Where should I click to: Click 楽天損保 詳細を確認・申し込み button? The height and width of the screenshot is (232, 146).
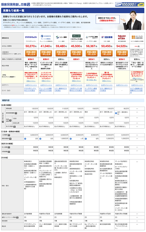(122, 53)
